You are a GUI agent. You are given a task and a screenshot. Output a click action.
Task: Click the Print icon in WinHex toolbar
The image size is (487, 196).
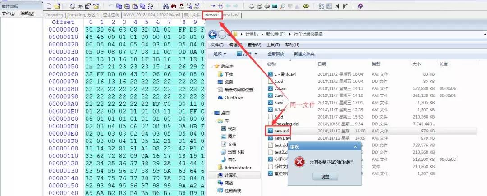[x=80, y=6]
